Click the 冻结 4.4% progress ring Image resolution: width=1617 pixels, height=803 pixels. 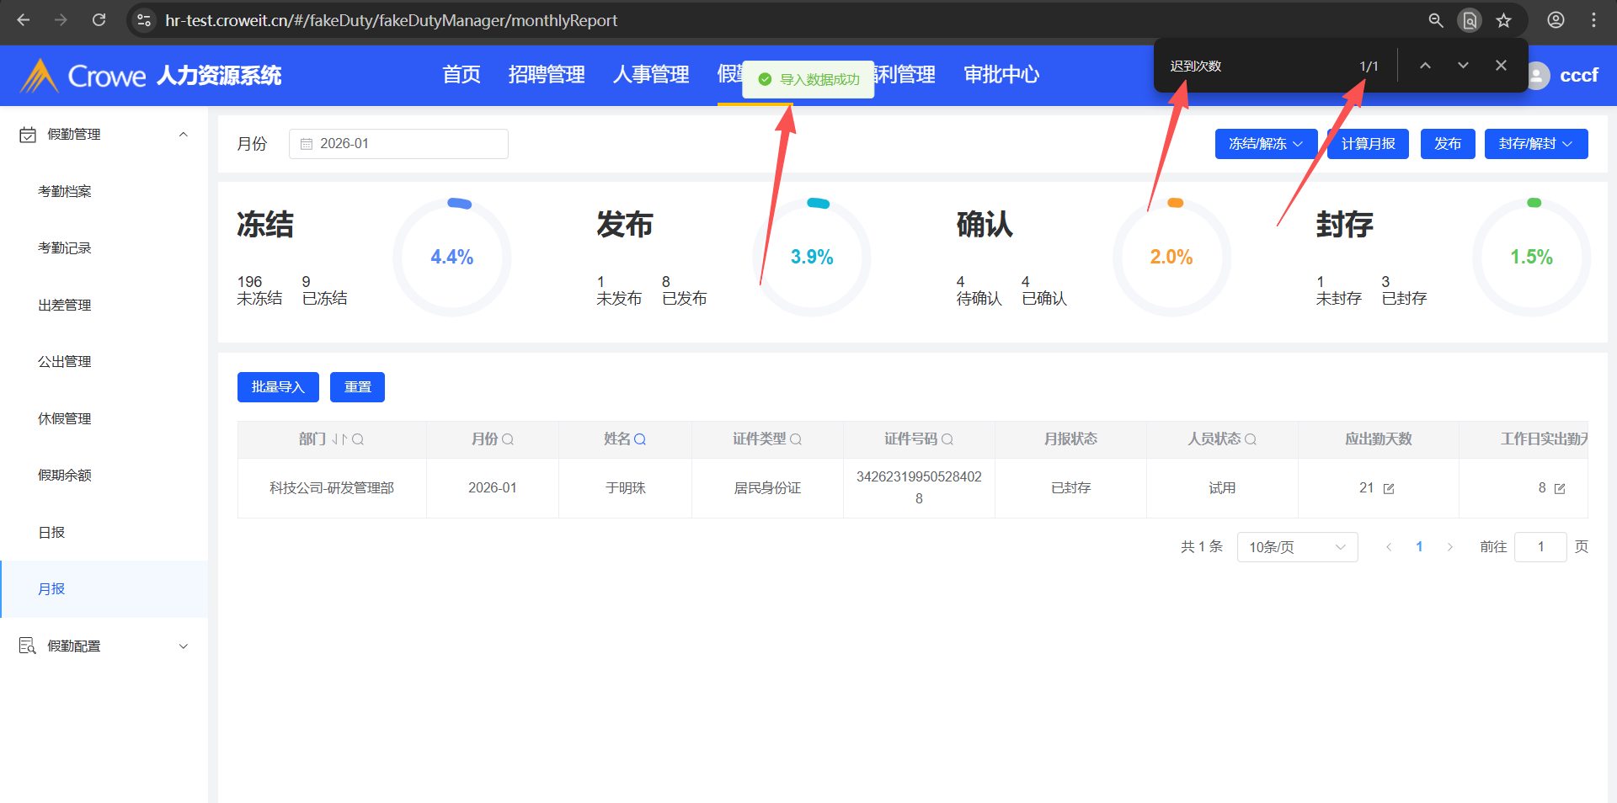click(452, 257)
